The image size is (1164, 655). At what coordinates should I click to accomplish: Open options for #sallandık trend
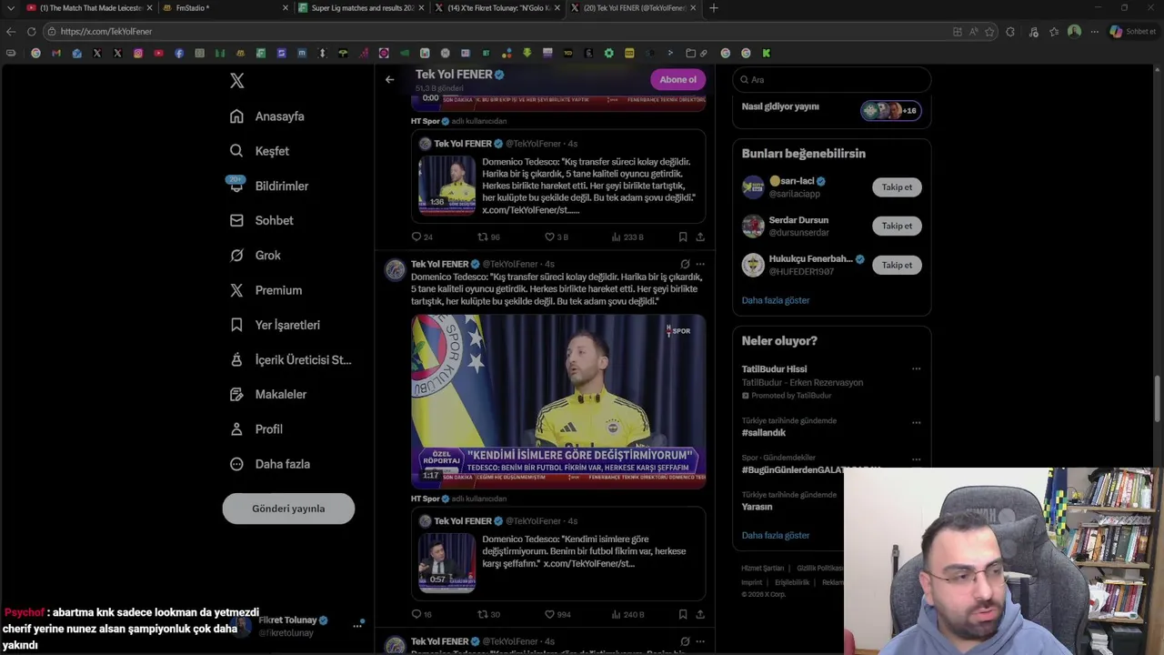[x=916, y=422]
